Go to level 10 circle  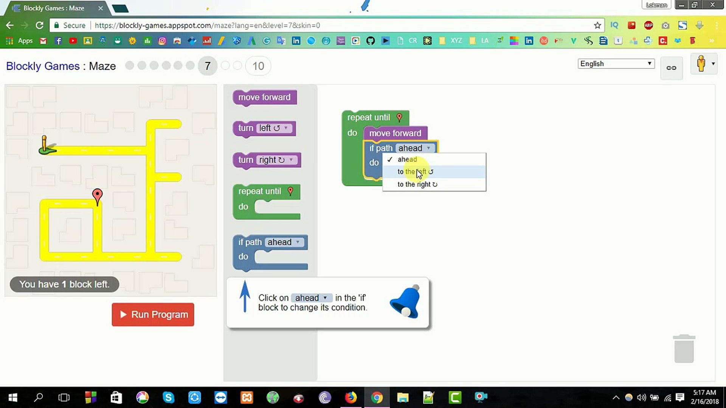point(258,66)
